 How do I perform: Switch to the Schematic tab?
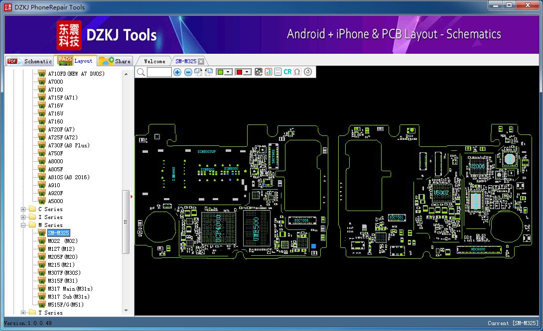pyautogui.click(x=29, y=61)
